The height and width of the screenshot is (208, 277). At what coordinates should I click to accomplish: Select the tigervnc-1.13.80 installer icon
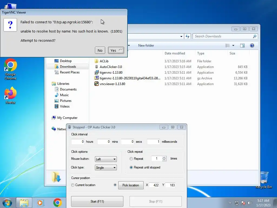(97, 72)
